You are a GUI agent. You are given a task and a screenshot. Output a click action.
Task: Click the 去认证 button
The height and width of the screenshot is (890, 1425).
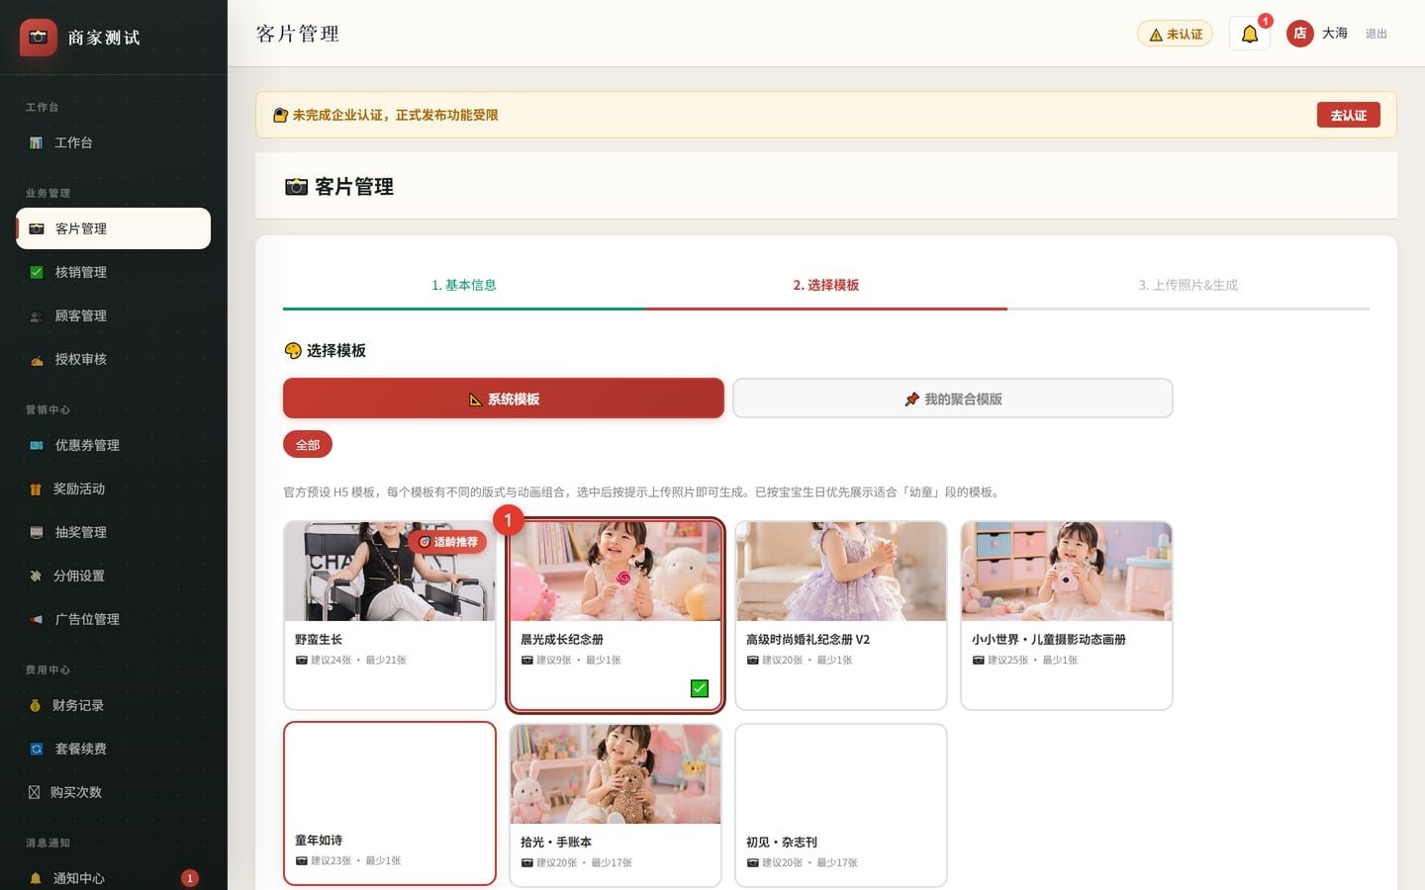coord(1349,115)
